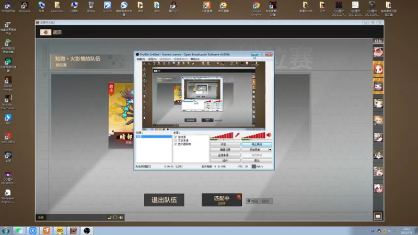Click the 开始录制 button
This screenshot has width=418, height=235.
pyautogui.click(x=255, y=150)
